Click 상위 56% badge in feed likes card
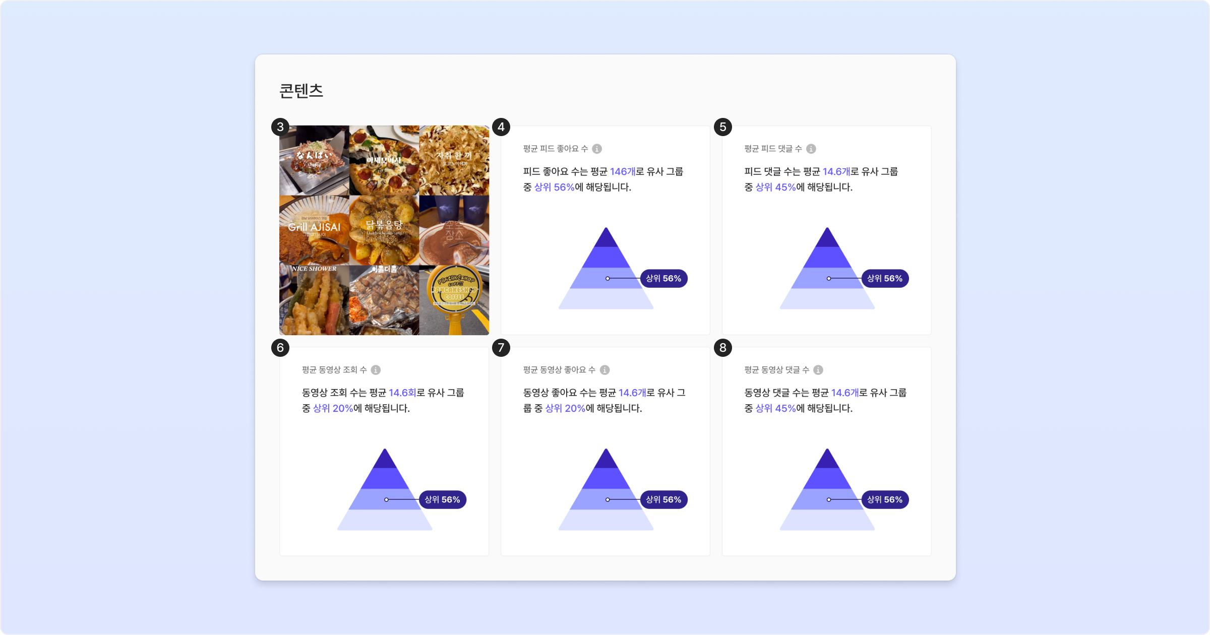Viewport: 1210px width, 635px height. [663, 278]
